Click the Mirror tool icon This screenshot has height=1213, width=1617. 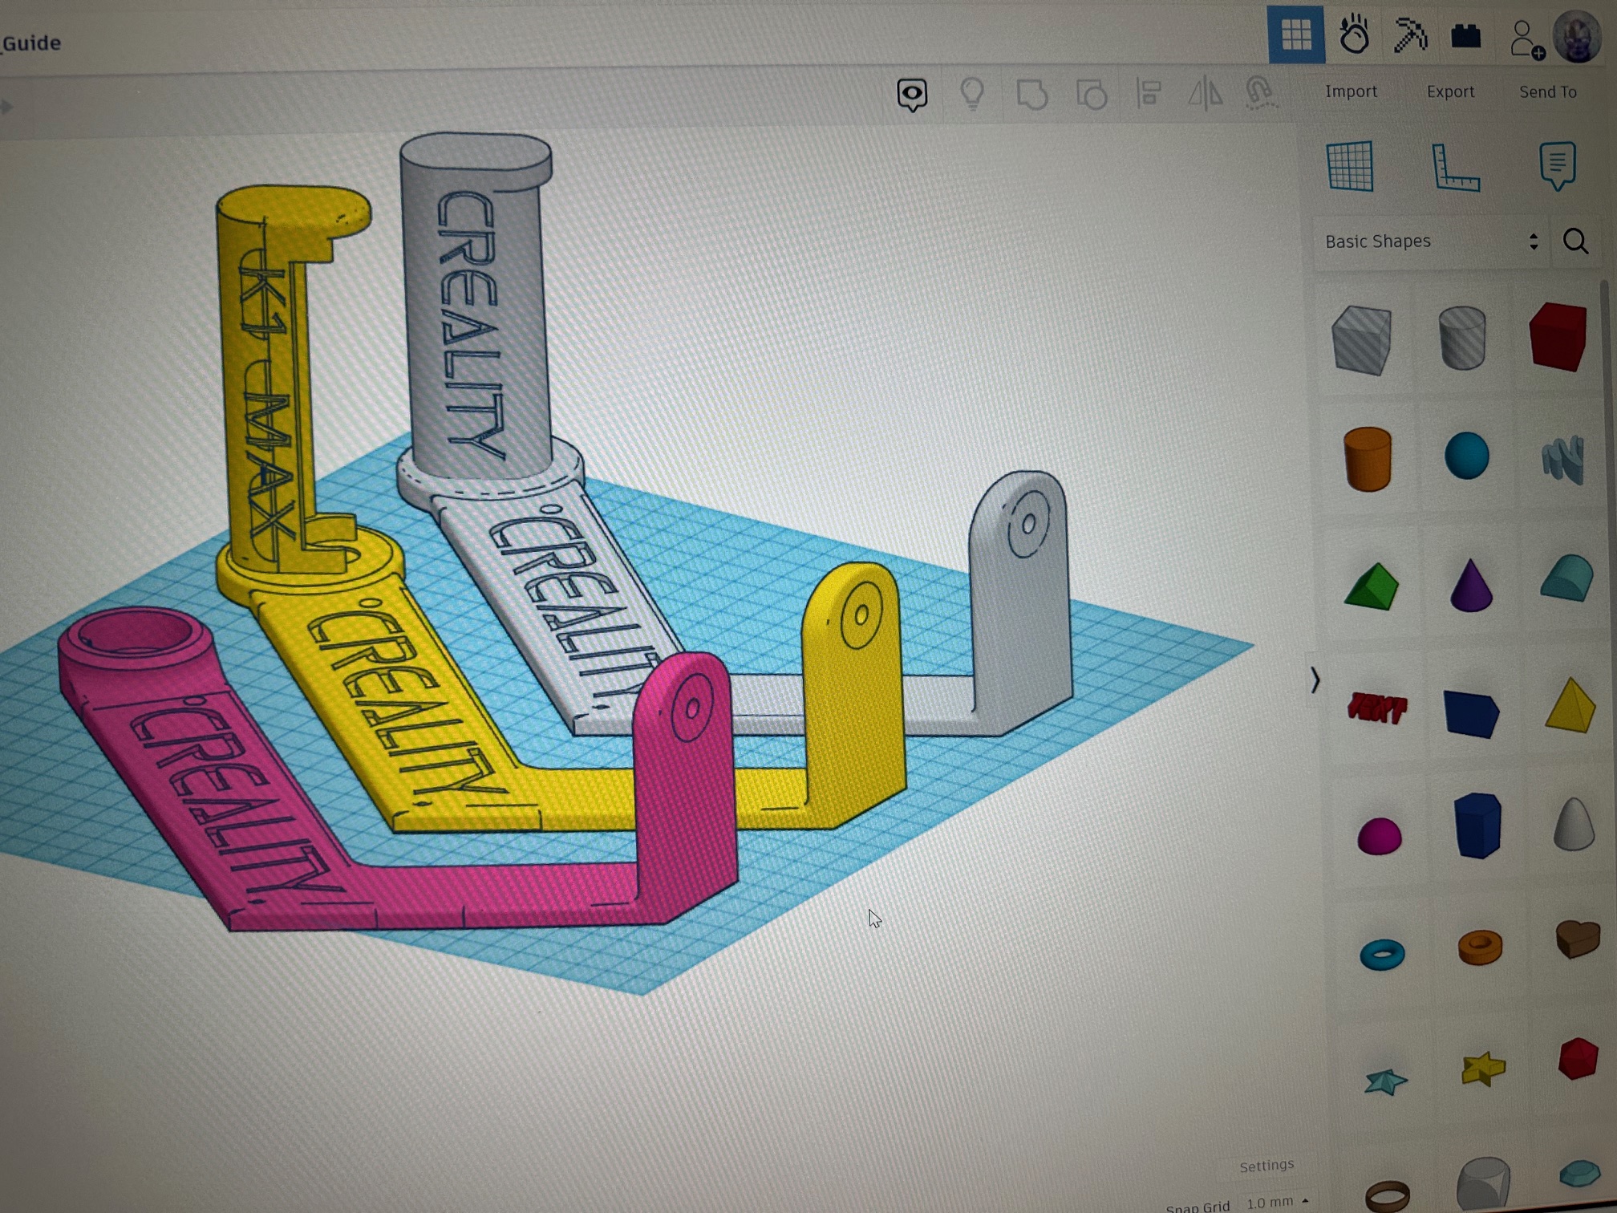pos(1205,93)
